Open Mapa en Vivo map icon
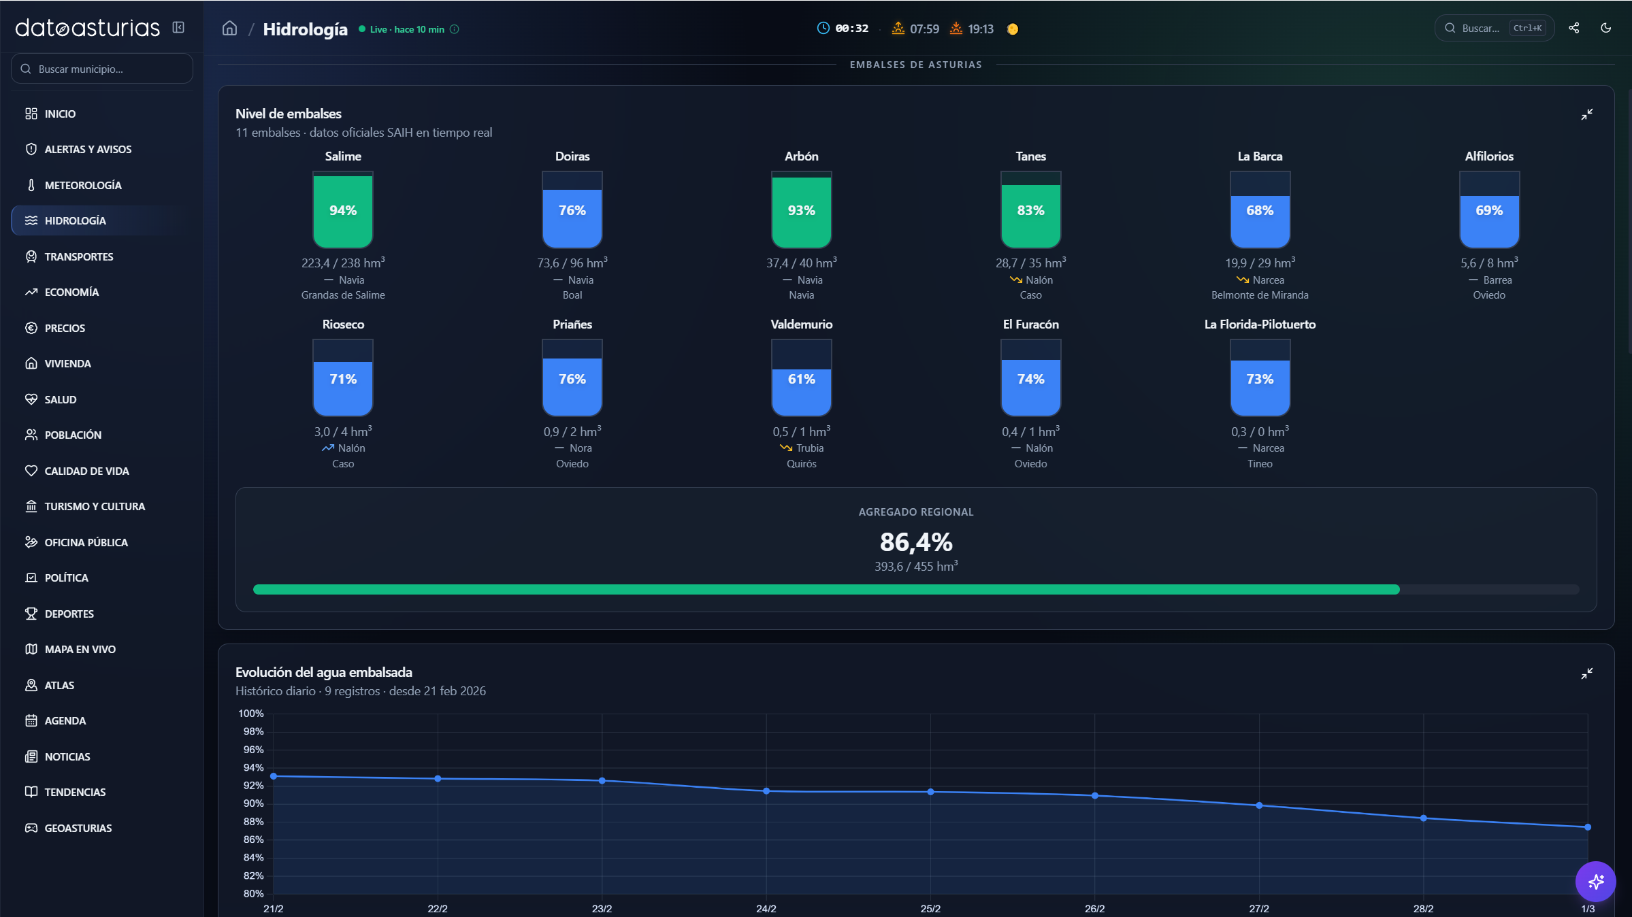 (31, 649)
